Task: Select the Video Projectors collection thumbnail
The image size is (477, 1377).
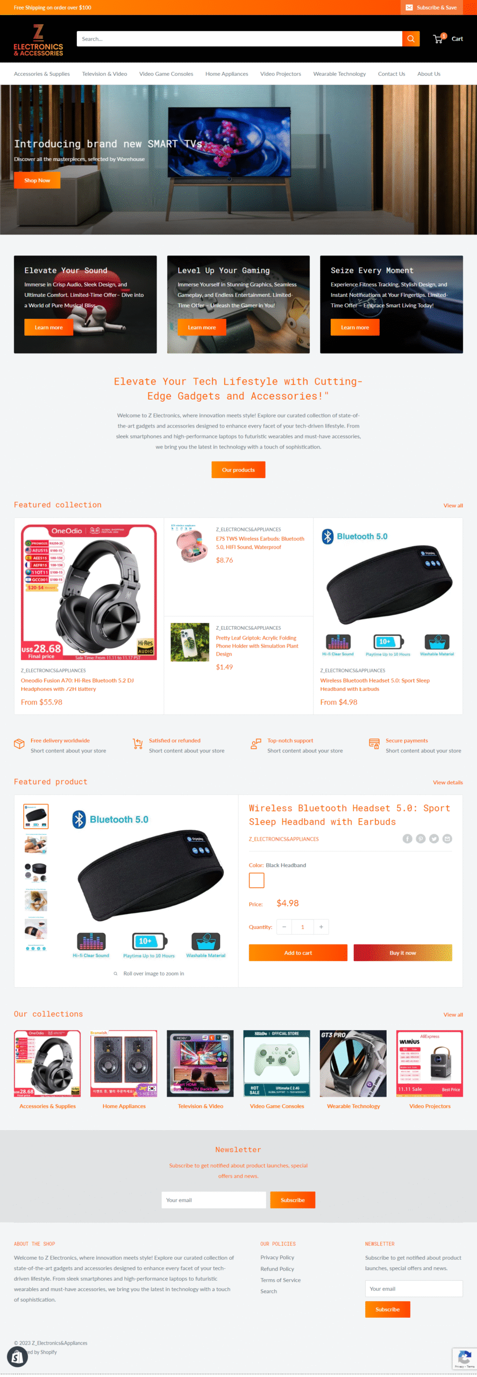Action: (x=430, y=1063)
